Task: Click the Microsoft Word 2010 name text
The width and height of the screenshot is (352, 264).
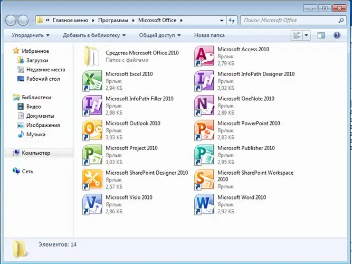Action: click(242, 197)
